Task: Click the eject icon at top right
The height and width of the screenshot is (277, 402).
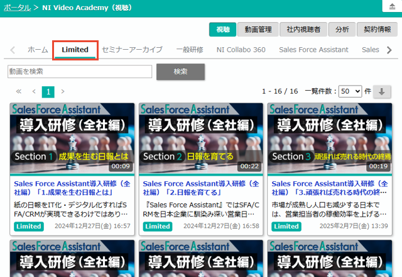Action: (392, 6)
